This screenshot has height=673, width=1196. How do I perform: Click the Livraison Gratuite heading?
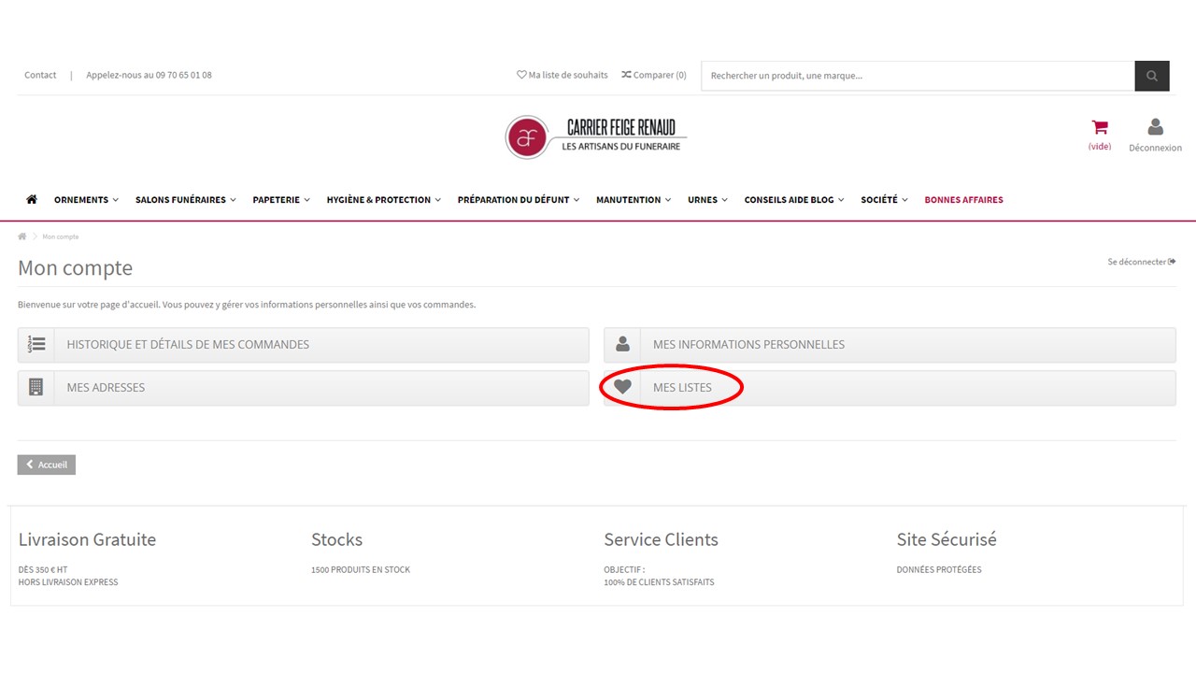point(87,539)
